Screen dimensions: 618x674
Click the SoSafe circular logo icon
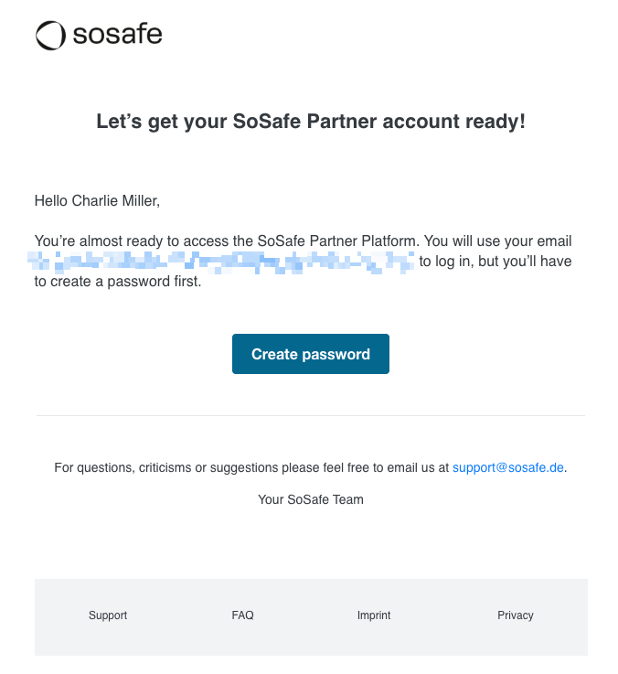point(50,36)
